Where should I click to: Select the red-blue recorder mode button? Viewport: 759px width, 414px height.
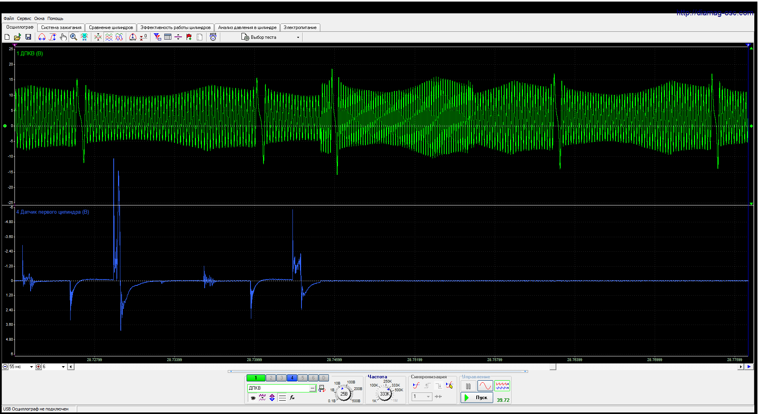pyautogui.click(x=502, y=386)
